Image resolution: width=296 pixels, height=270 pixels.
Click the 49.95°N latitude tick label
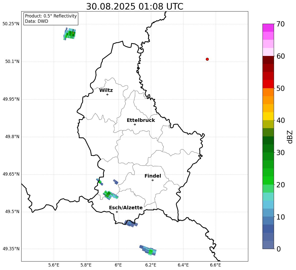tap(11, 99)
